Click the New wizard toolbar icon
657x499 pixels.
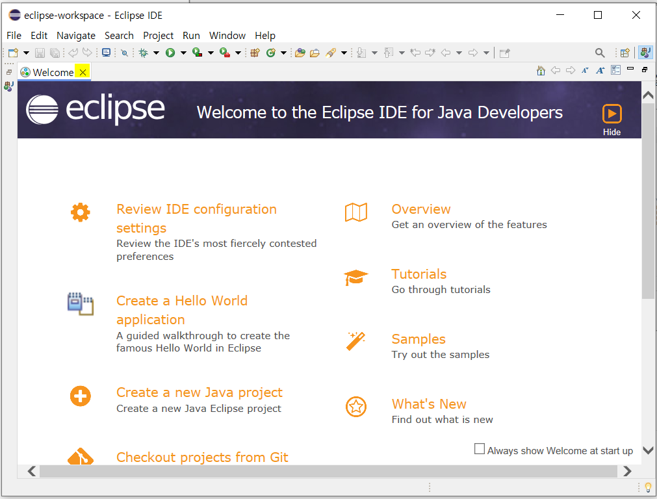14,53
